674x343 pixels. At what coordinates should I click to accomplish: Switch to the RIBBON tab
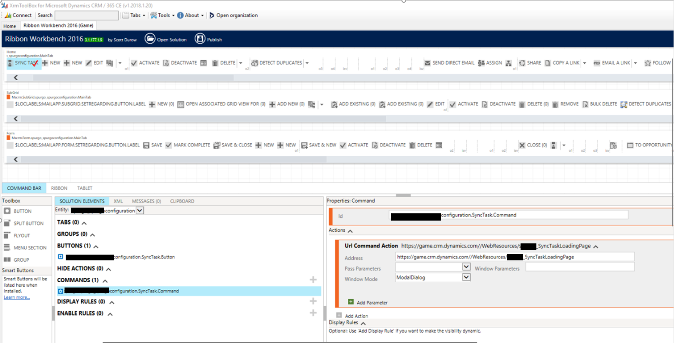[59, 188]
